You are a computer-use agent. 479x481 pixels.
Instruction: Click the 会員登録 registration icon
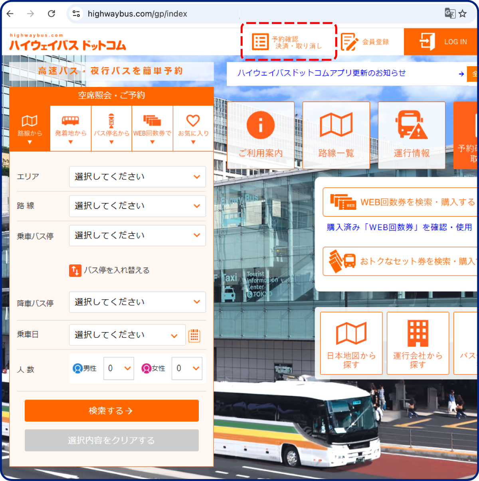pos(349,42)
